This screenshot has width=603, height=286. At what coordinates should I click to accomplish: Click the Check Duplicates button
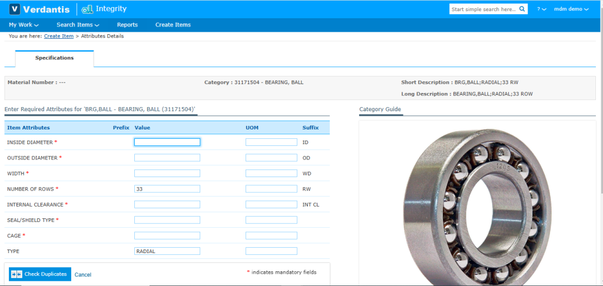(x=40, y=274)
